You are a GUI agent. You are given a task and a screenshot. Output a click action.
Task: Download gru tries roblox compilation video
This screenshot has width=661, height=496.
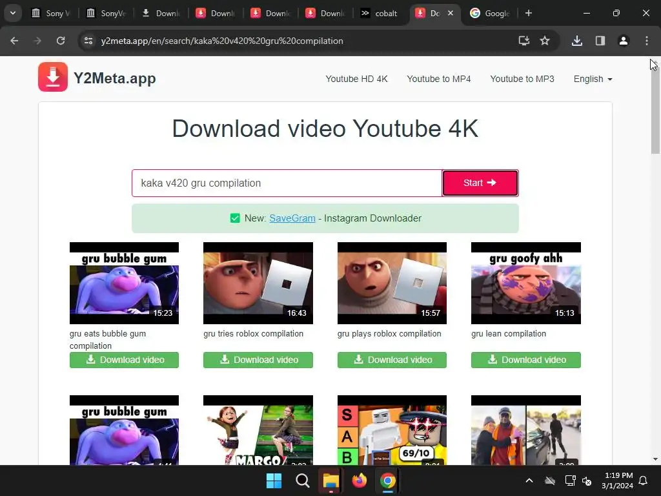258,360
